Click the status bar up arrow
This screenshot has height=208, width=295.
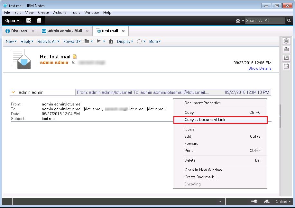tap(220, 202)
